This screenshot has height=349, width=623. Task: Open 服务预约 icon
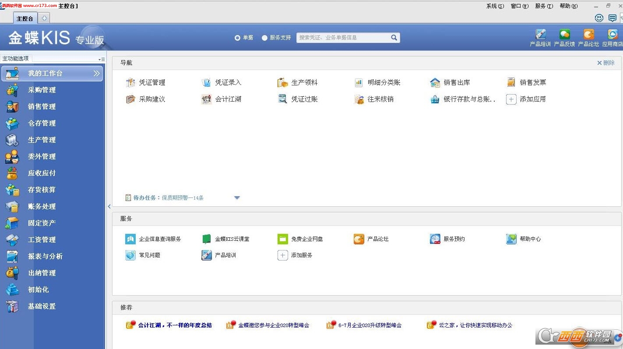tap(435, 239)
